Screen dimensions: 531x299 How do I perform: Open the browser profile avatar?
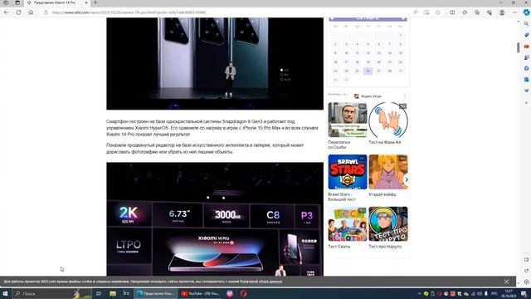pos(502,12)
